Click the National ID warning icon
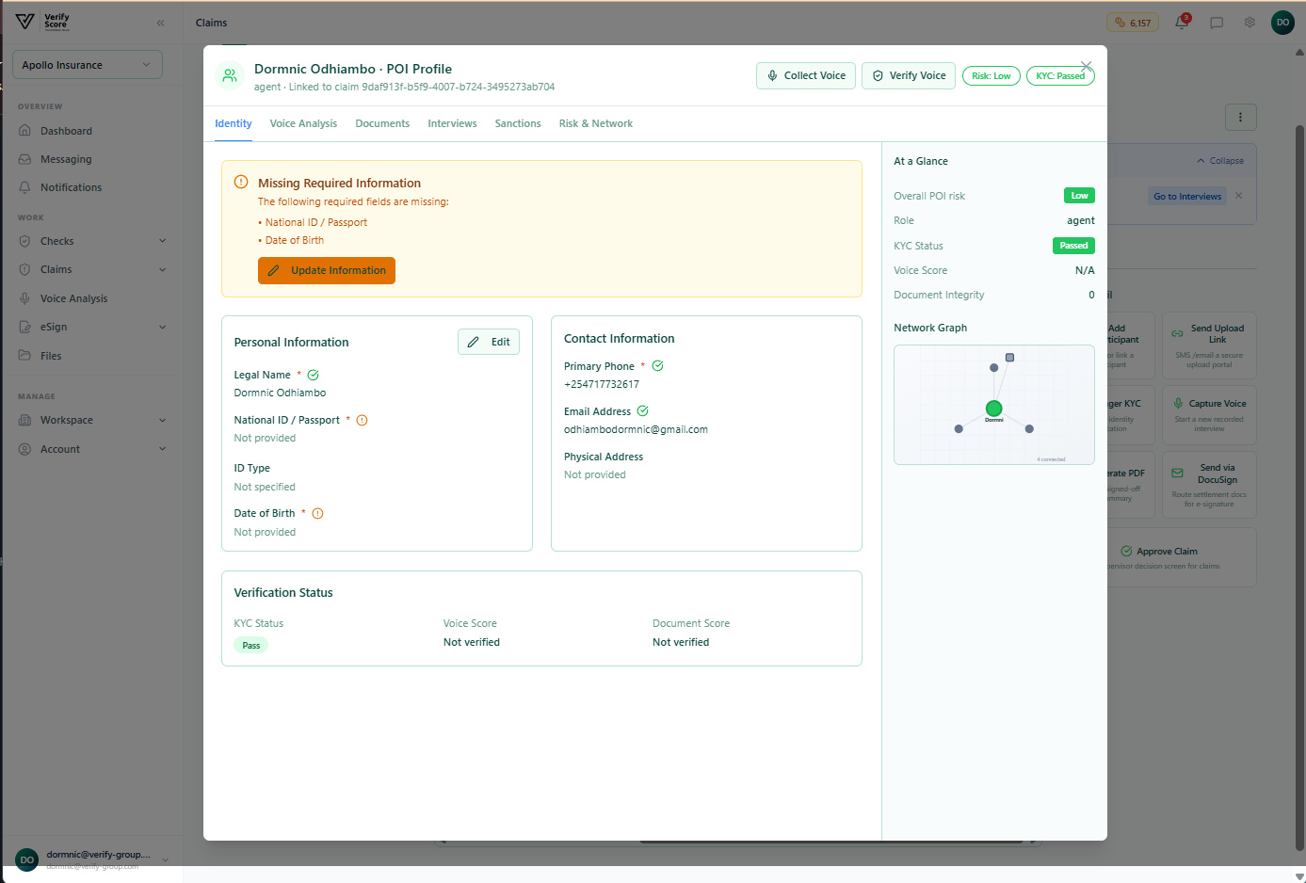This screenshot has width=1306, height=883. [362, 420]
